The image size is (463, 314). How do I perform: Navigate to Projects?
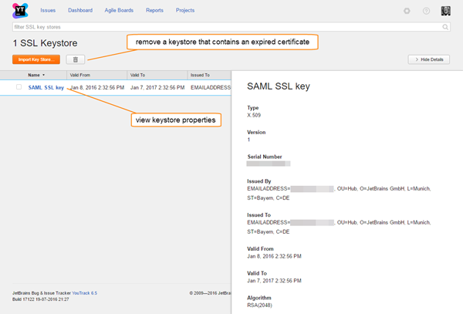pos(185,11)
